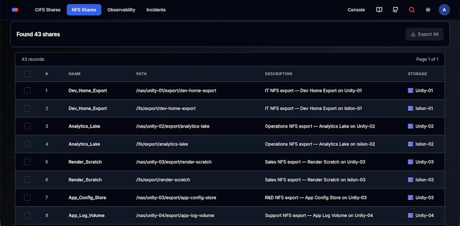The image size is (460, 226).
Task: Sort by the DESCRIPTION column header
Action: (x=278, y=74)
